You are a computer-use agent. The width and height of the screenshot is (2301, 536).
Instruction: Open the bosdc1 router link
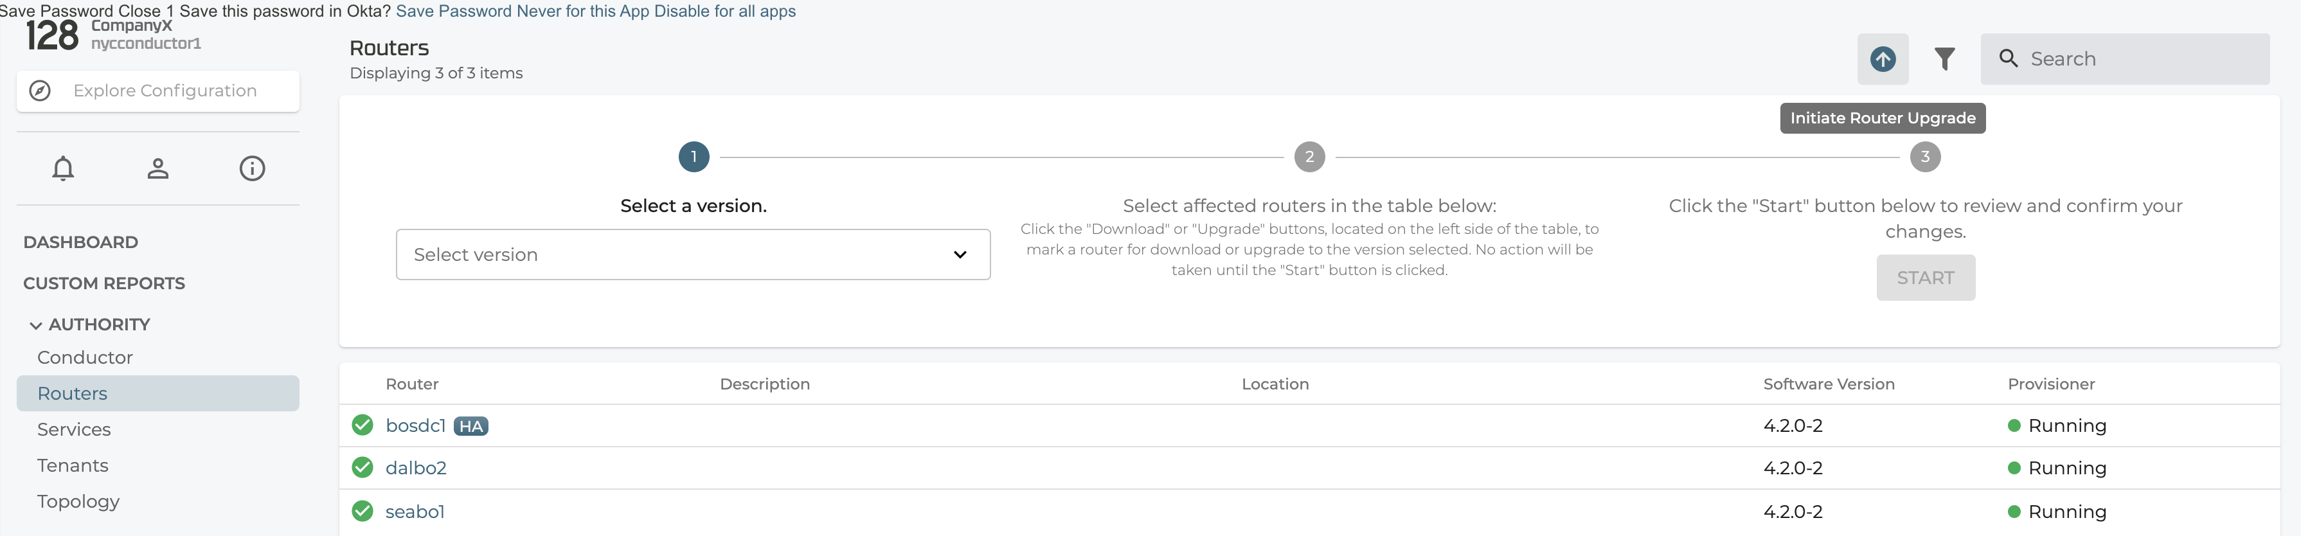tap(416, 426)
